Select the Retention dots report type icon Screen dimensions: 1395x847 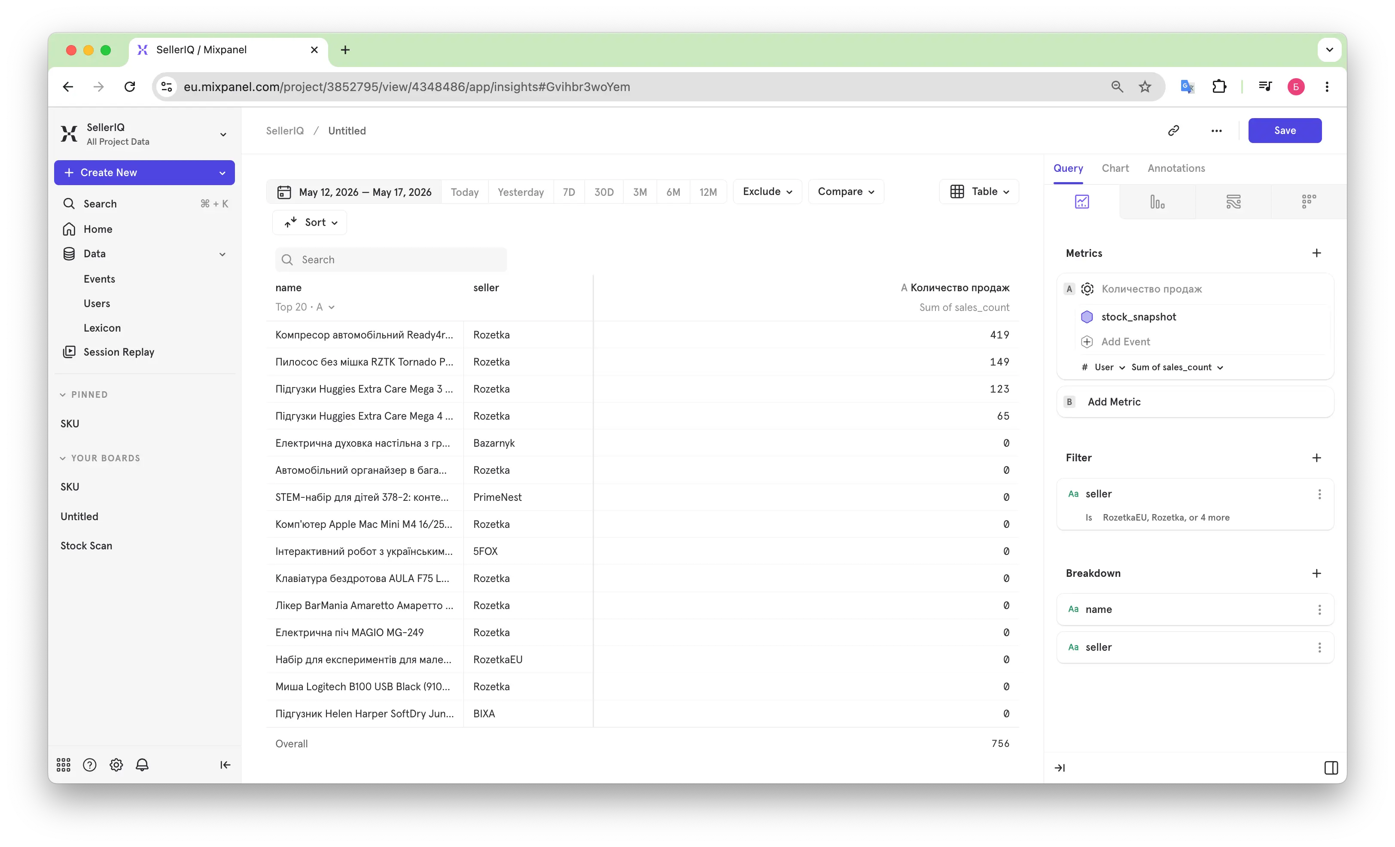(x=1308, y=201)
